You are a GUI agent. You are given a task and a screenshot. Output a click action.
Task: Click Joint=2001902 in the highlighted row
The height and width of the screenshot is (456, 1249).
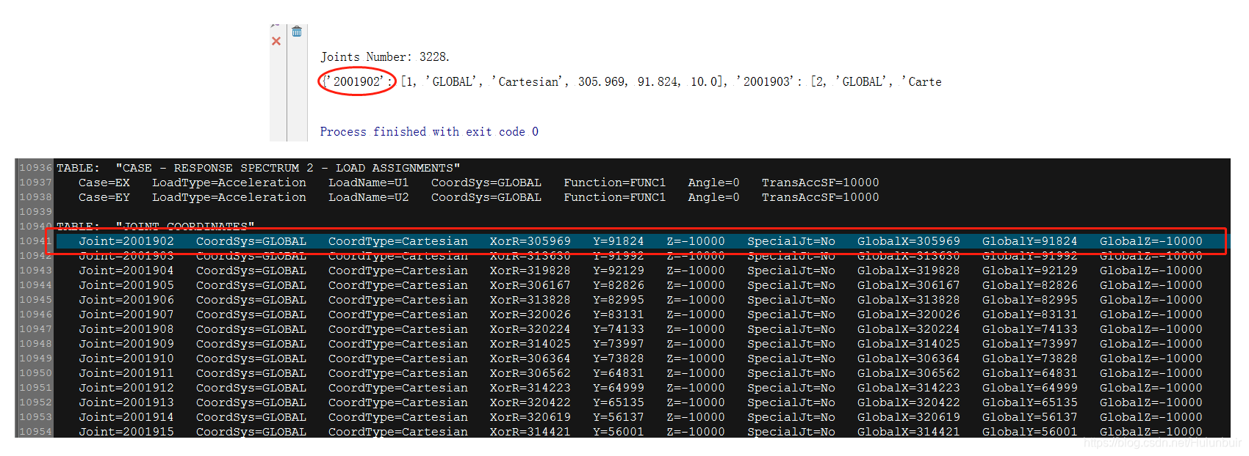pos(126,241)
